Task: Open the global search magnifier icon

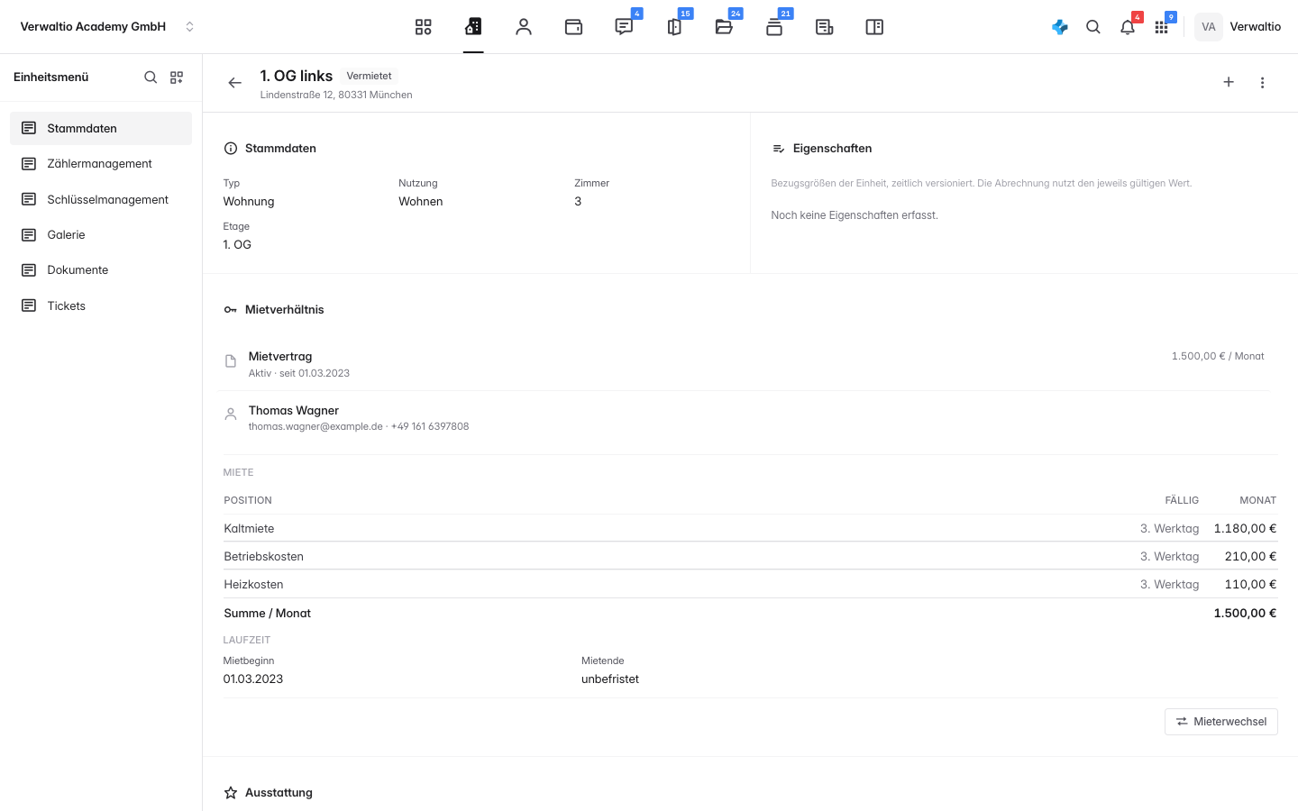Action: (x=1093, y=27)
